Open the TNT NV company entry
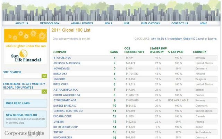 click(58, 132)
